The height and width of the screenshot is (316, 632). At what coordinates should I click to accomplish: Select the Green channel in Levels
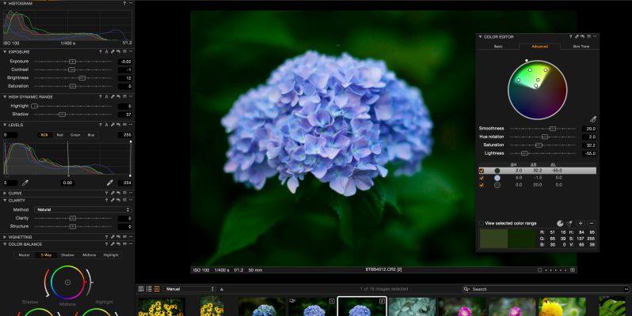click(75, 135)
